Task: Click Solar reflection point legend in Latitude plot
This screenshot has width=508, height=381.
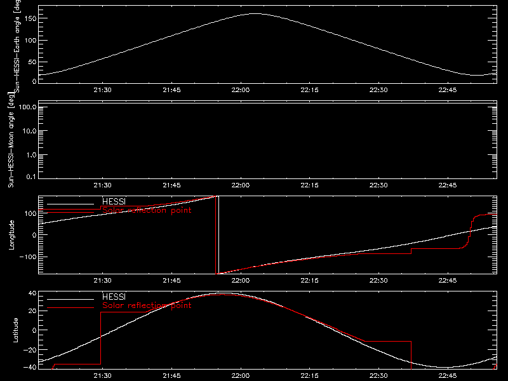Action: [147, 305]
